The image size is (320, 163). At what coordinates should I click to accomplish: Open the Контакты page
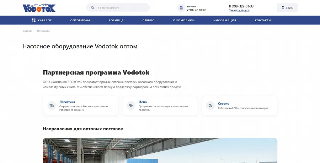(263, 20)
